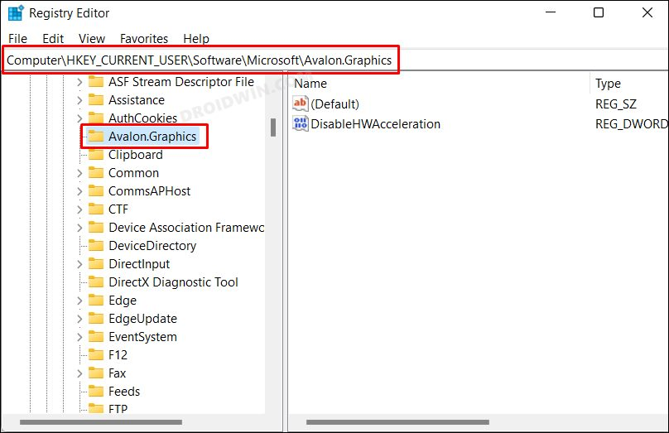Select the (Default) value entry
The image size is (669, 433).
(x=335, y=104)
